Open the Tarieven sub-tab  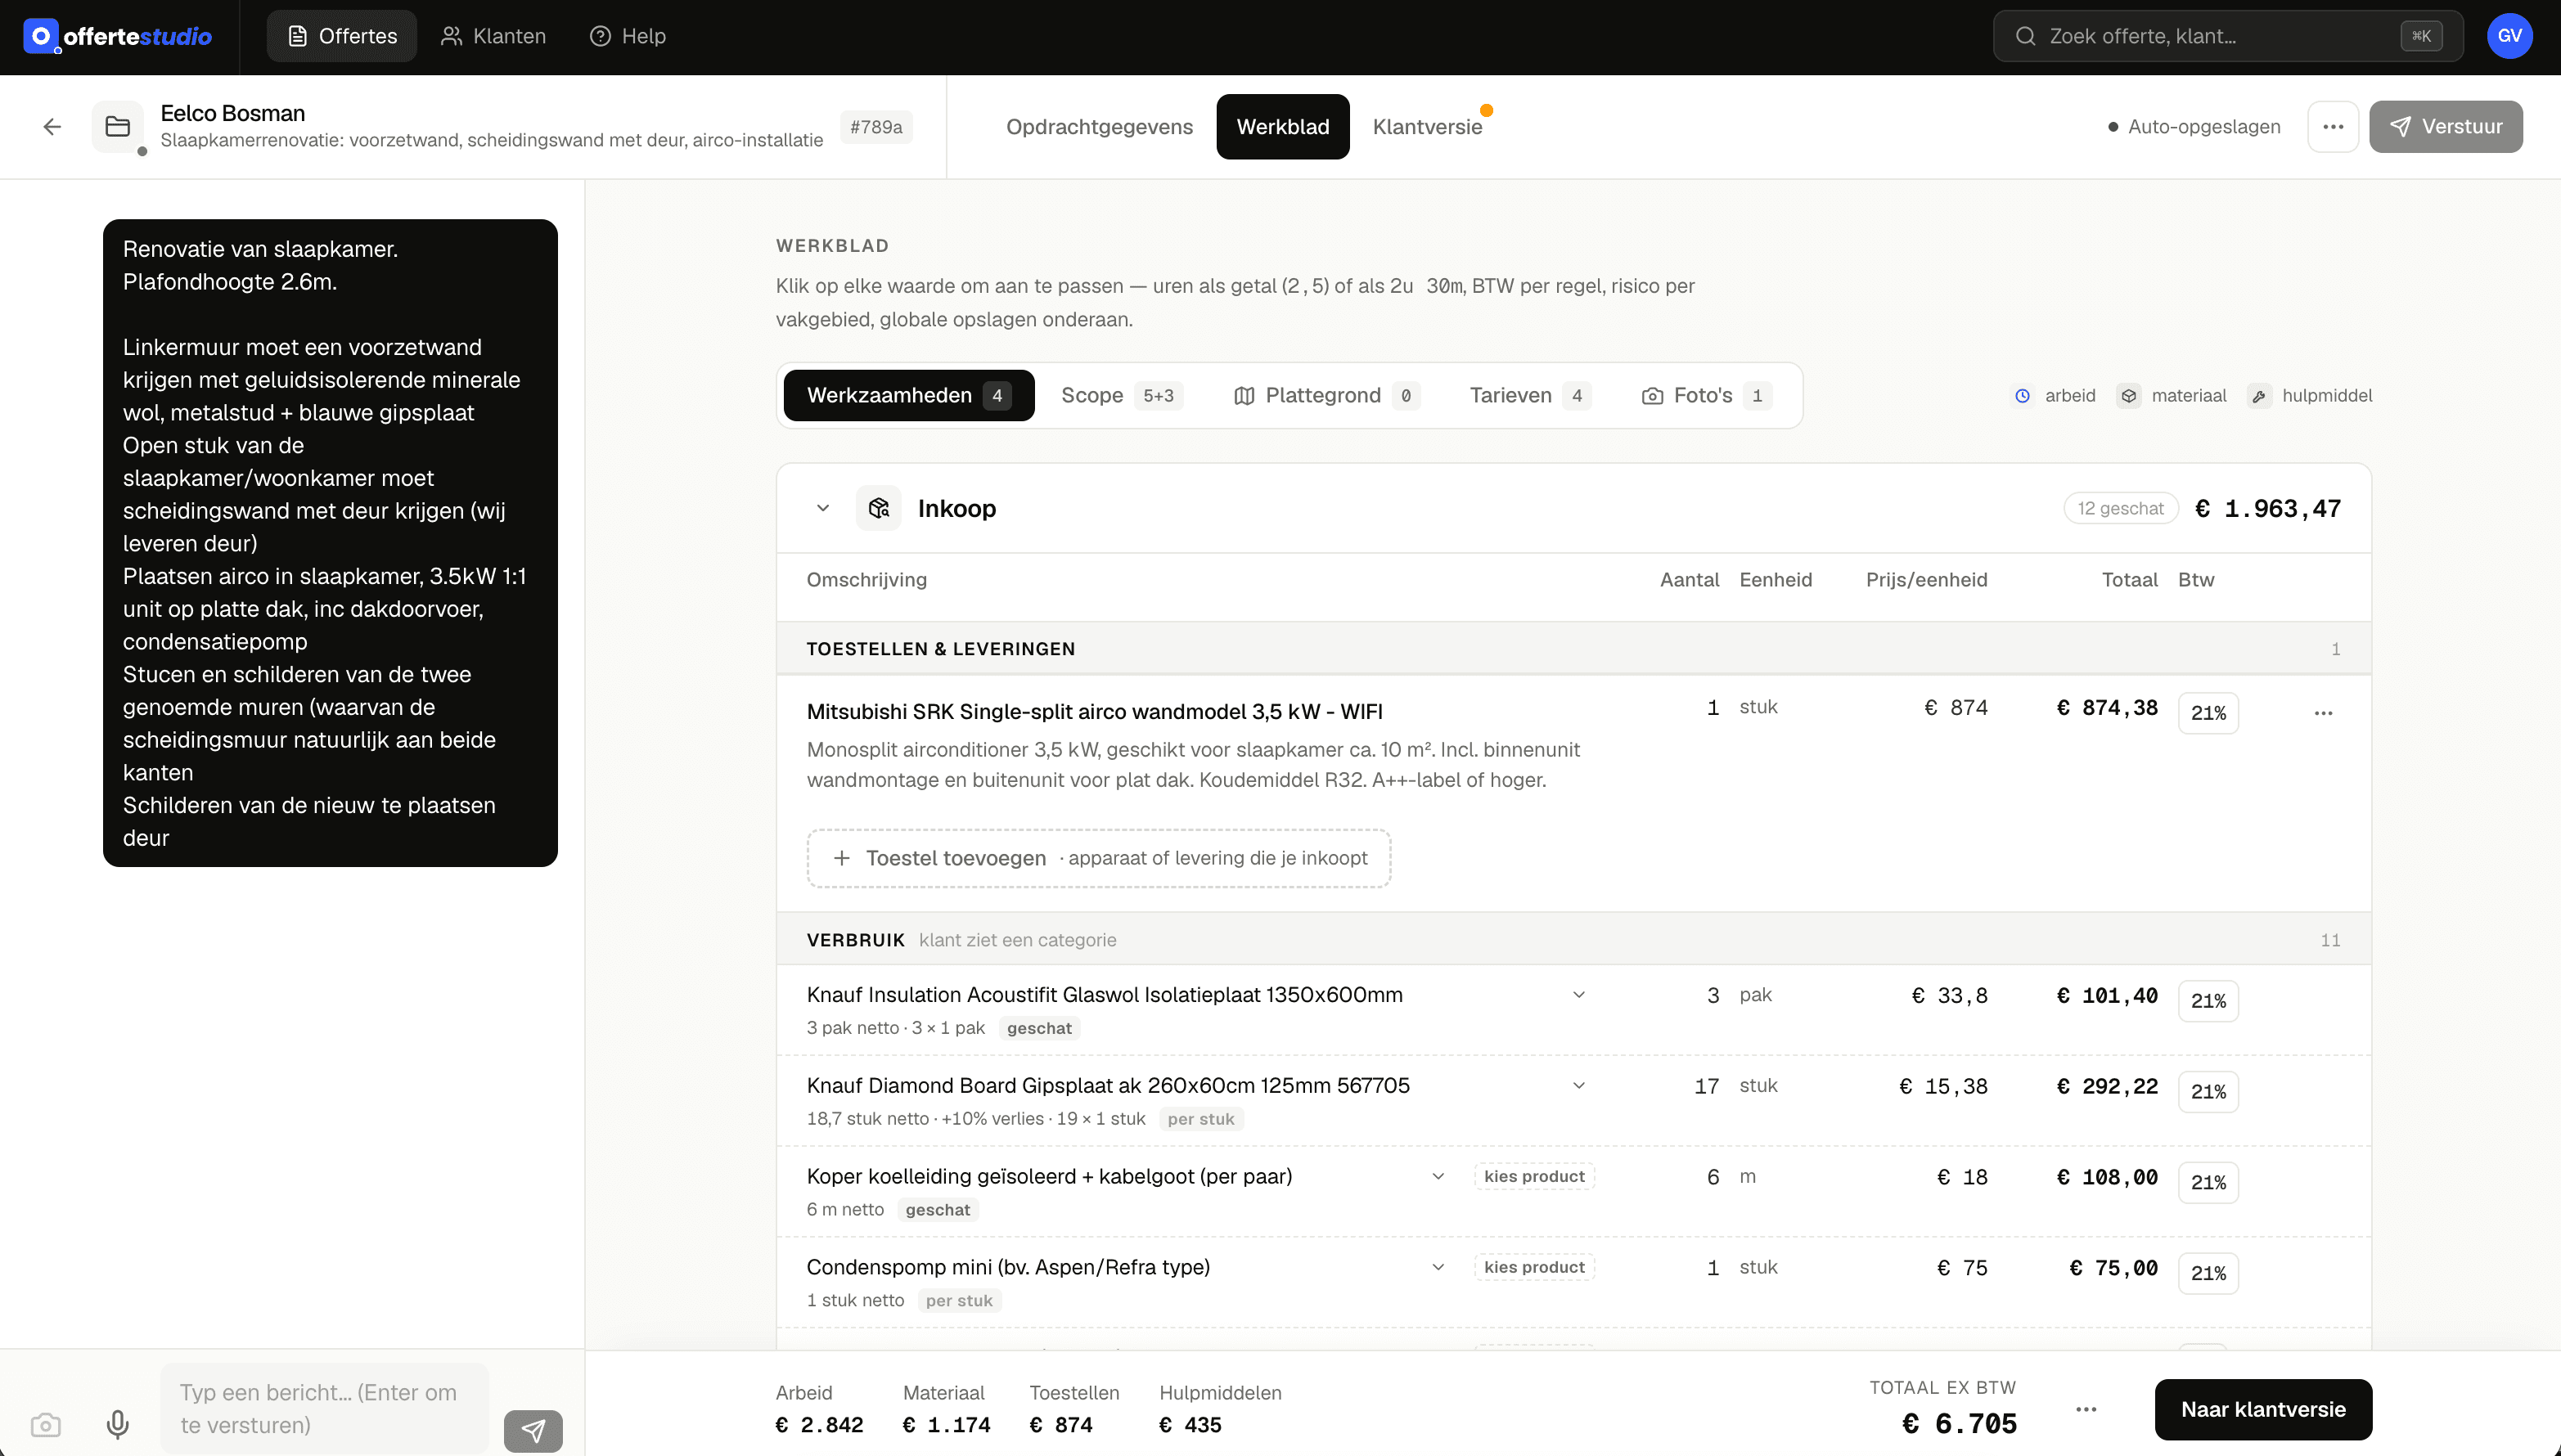tap(1530, 396)
